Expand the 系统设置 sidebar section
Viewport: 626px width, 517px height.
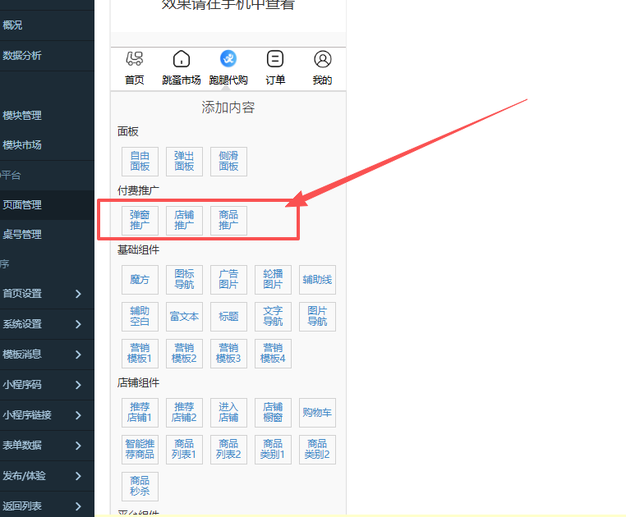pyautogui.click(x=78, y=324)
